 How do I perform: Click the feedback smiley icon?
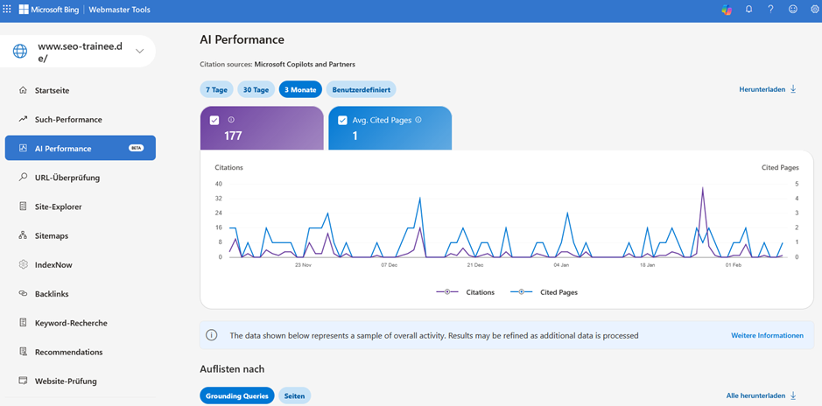[793, 10]
